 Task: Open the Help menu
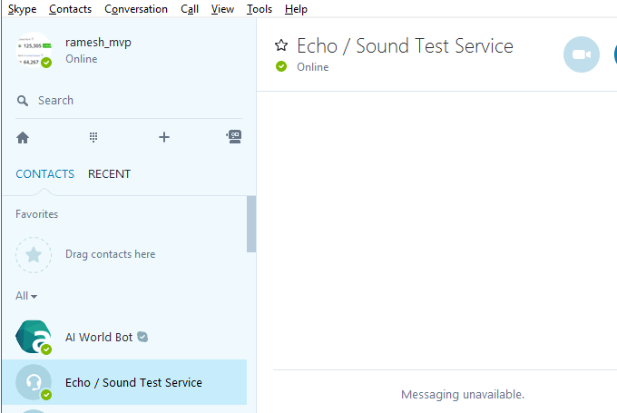pos(296,9)
